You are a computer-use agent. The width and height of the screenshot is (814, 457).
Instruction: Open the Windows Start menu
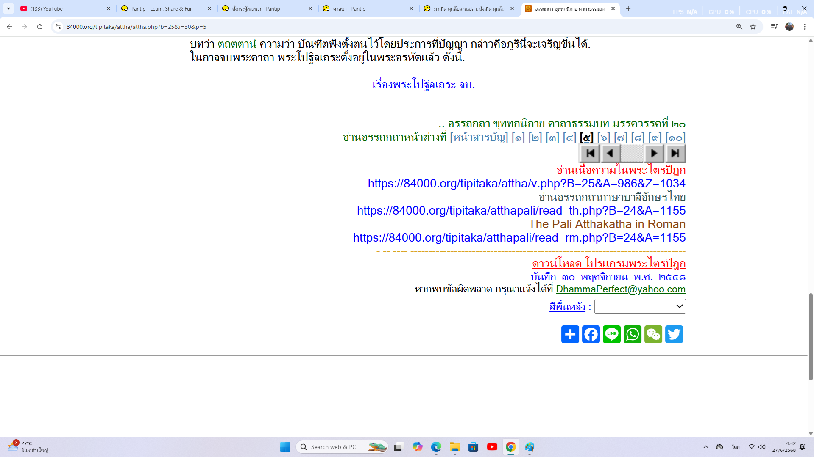tap(285, 447)
